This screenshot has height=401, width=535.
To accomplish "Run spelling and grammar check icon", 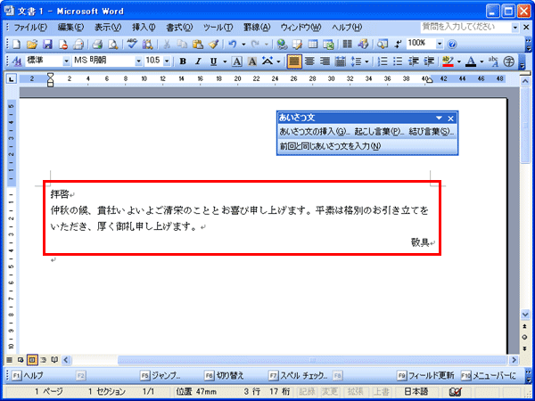I will tap(132, 44).
